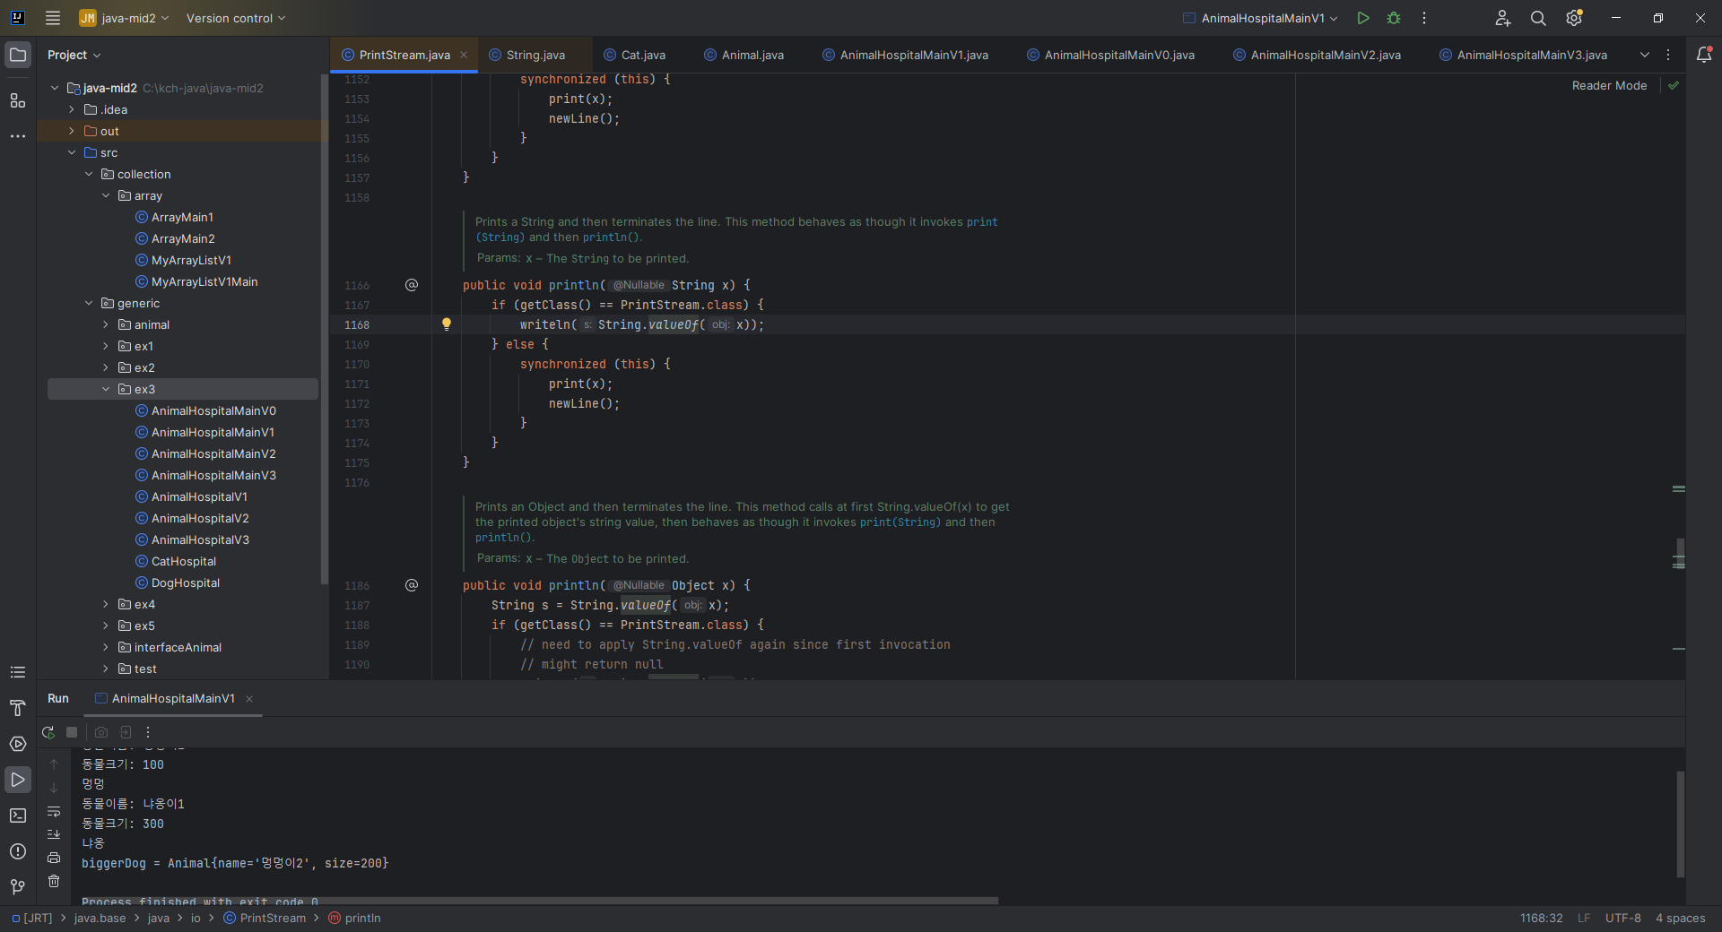
Task: Expand the .idea folder
Action: [x=72, y=109]
